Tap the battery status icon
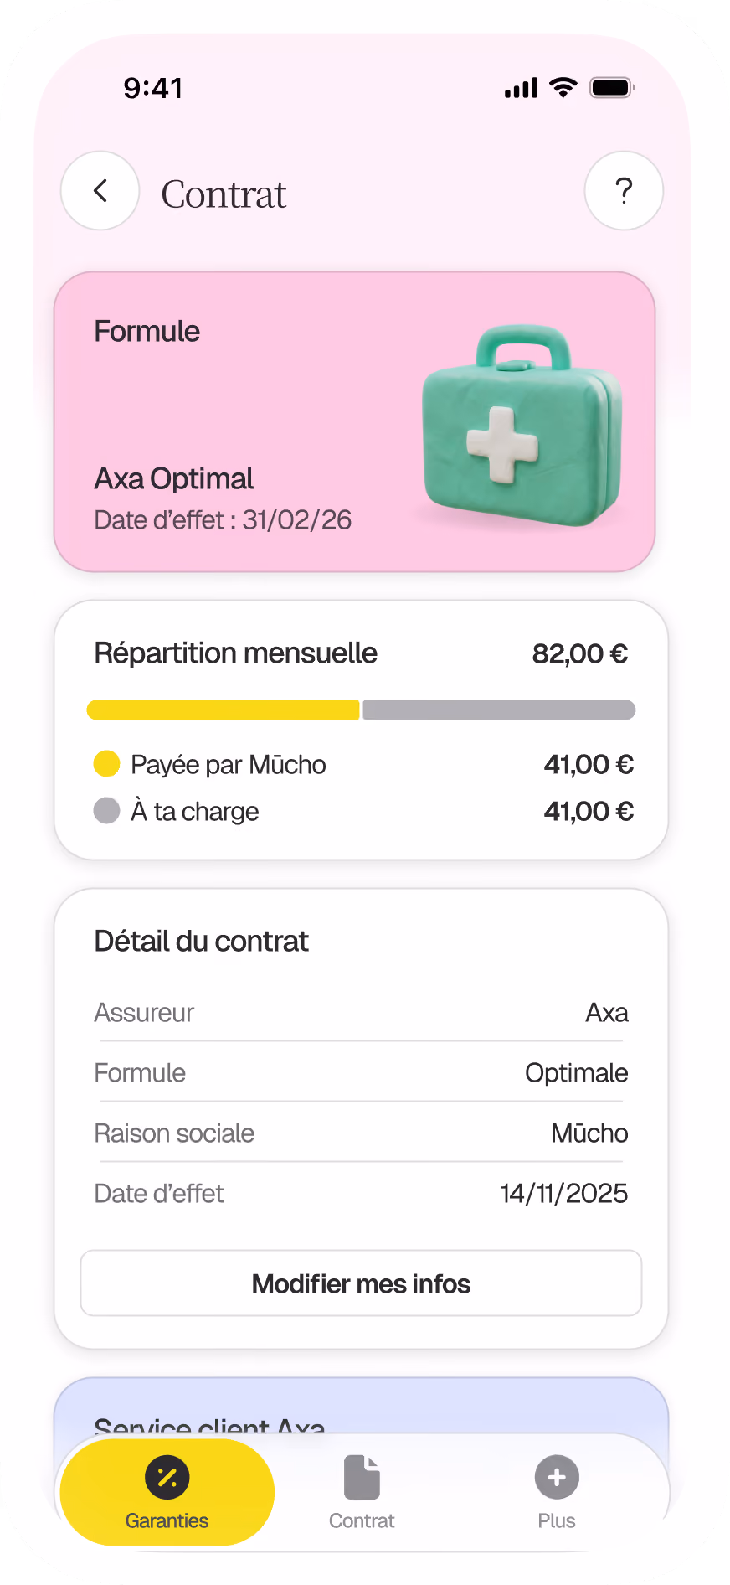The height and width of the screenshot is (1585, 730). 612,87
